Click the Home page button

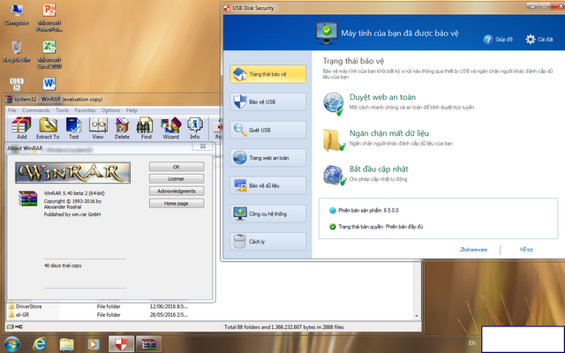[177, 204]
